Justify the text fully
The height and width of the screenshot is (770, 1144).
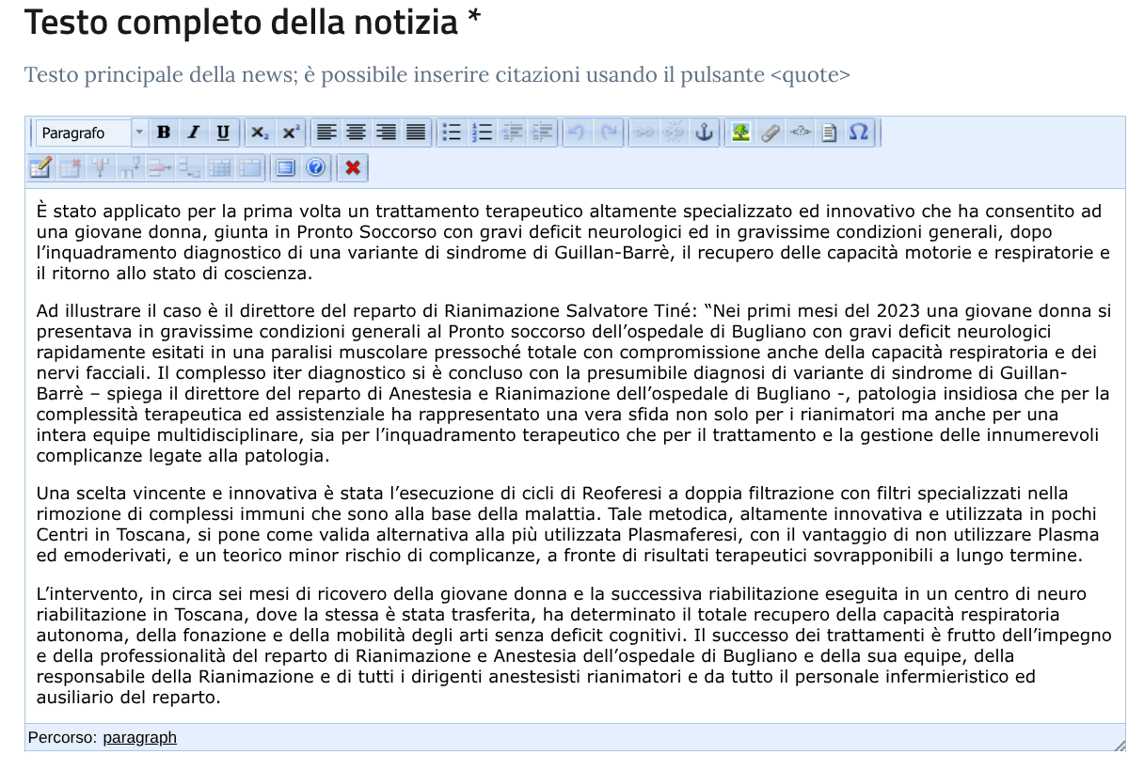[x=416, y=133]
